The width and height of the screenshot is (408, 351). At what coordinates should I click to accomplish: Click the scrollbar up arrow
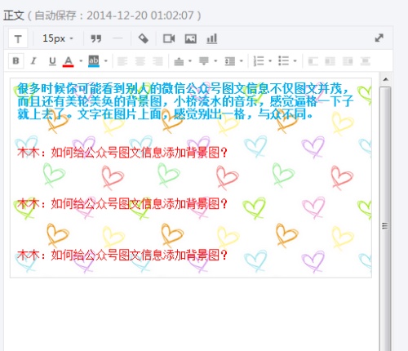point(385,79)
